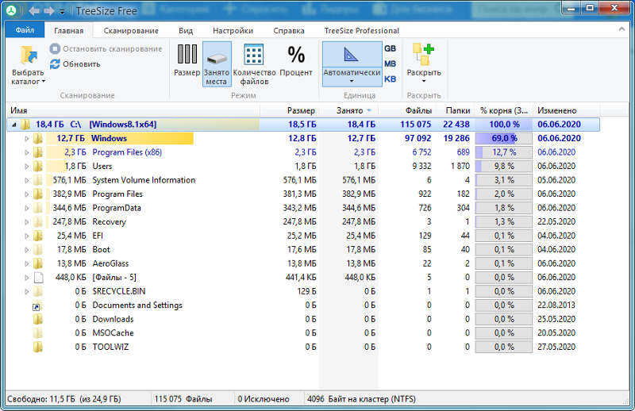Open the quick access toolbar customize arrow
Image resolution: width=635 pixels, height=411 pixels.
[62, 12]
